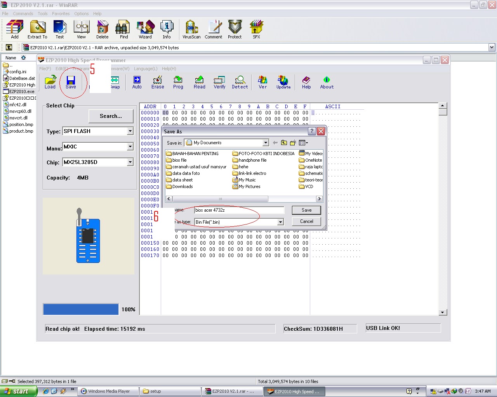Open WinRAR File menu

(x=5, y=14)
